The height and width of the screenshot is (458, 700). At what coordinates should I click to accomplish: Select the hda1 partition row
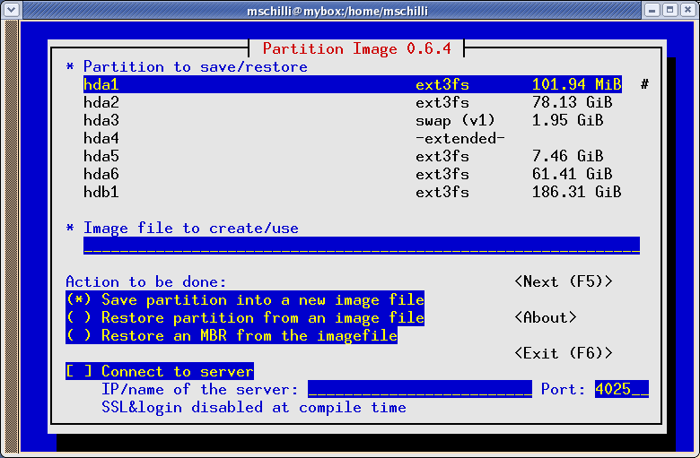click(x=353, y=84)
